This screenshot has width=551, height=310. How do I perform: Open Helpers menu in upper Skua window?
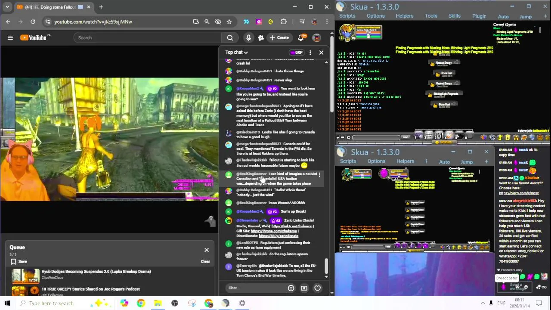[x=404, y=16]
